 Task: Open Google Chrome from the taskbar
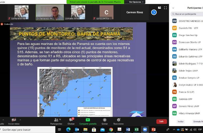tap(111, 130)
